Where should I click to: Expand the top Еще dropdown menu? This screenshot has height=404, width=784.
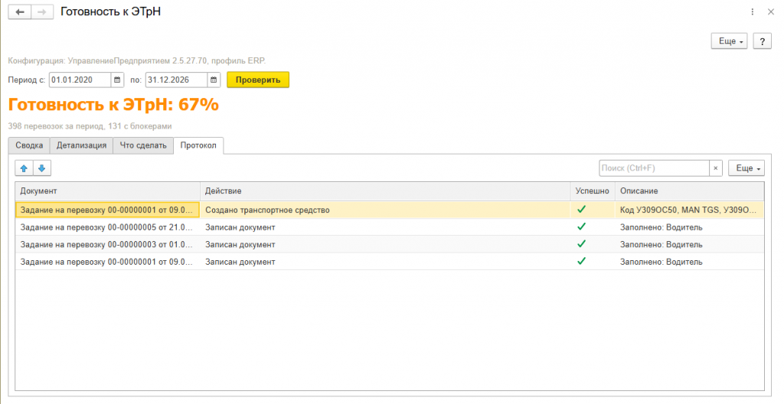(x=730, y=41)
